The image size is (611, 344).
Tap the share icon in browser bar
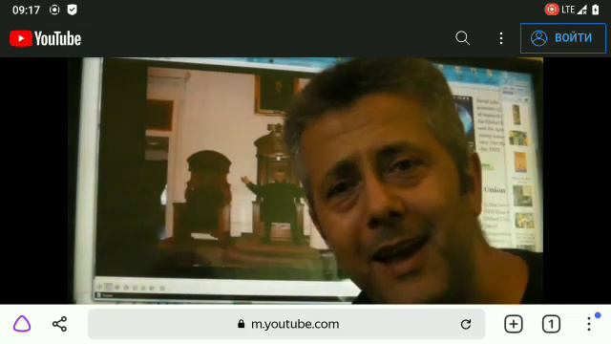[59, 324]
